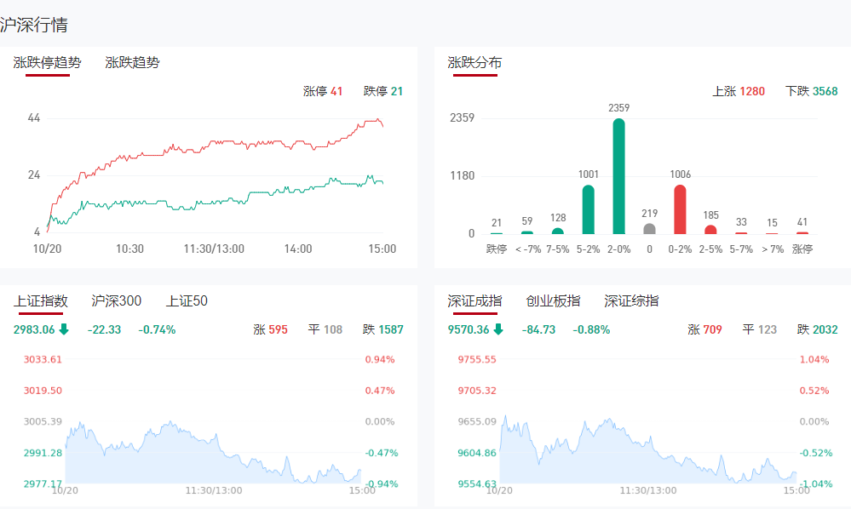Click the 沪深行情 page title
Viewport: 851px width, 509px height.
(34, 25)
